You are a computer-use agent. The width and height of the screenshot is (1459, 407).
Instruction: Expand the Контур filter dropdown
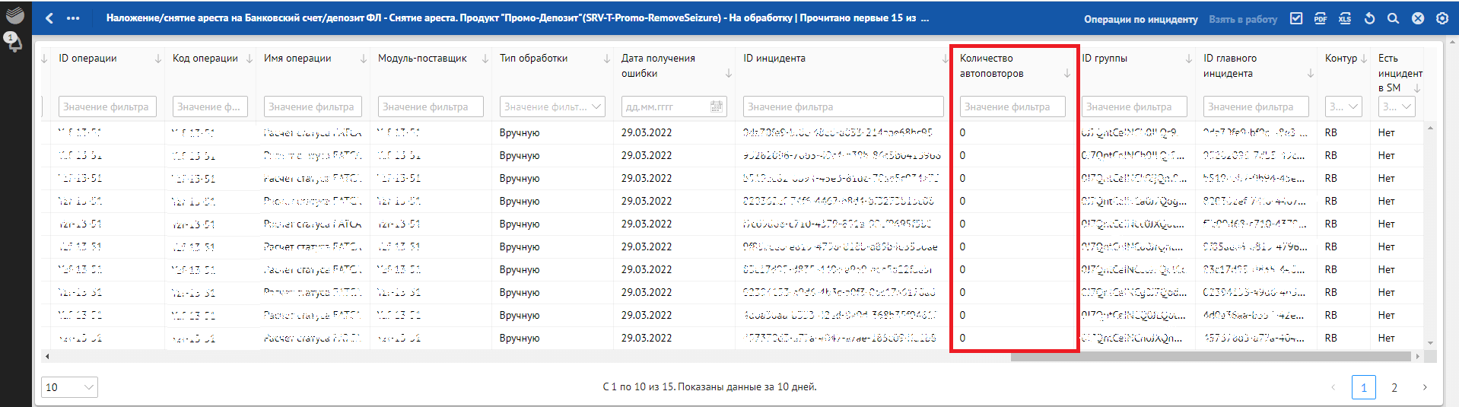[1343, 107]
